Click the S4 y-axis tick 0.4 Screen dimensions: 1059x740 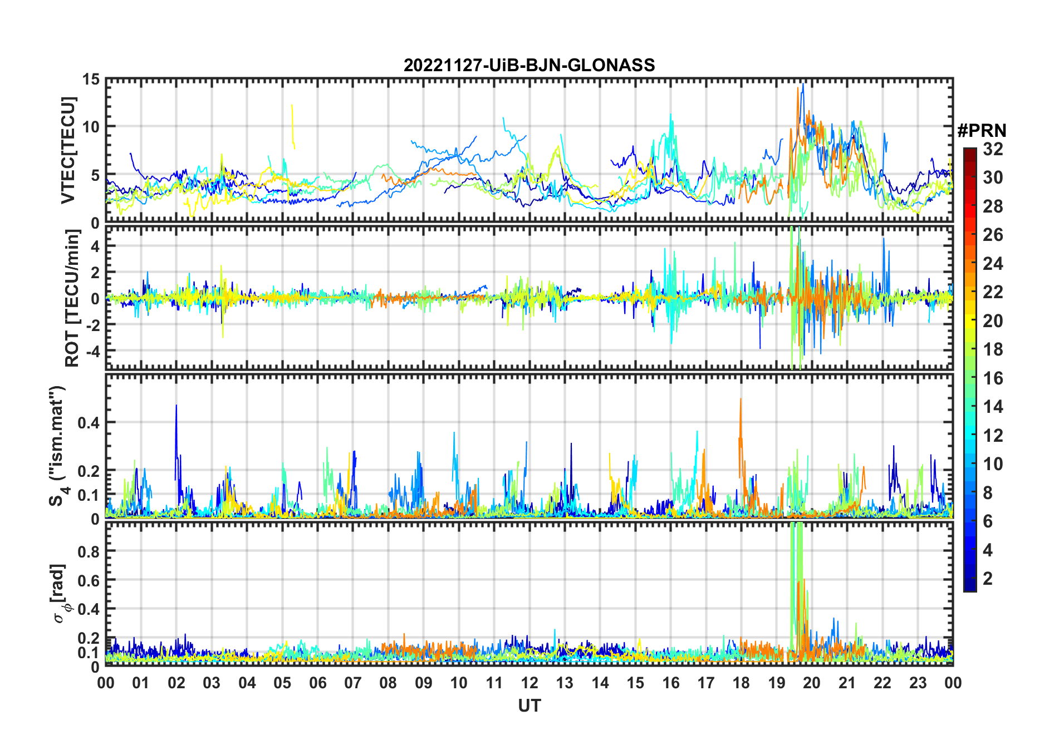[x=89, y=422]
